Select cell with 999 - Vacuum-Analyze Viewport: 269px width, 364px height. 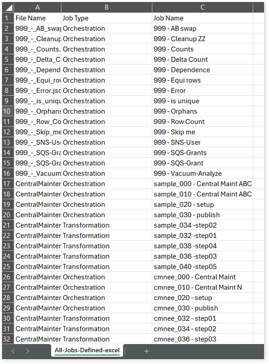click(x=202, y=174)
